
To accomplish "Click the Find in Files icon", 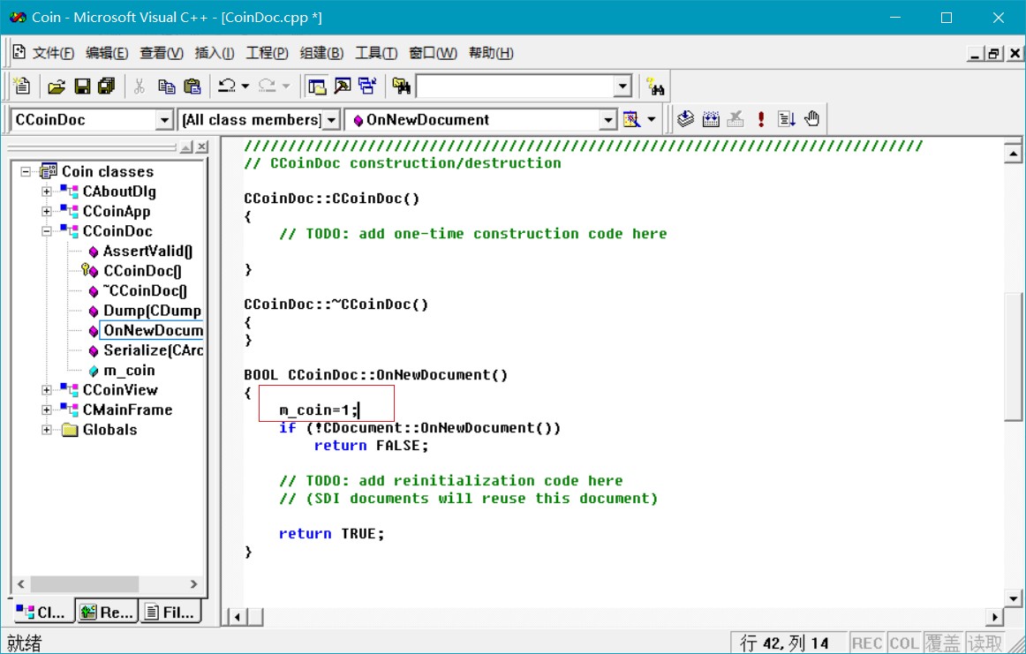I will [x=401, y=86].
